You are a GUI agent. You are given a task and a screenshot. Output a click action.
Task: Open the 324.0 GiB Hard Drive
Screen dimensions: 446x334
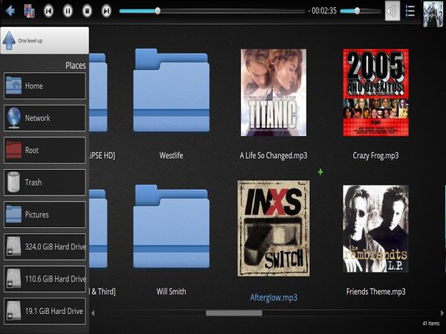click(x=45, y=246)
